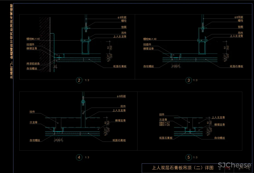Click the detail number 3 circle marker
Viewport: 254px width, 173px height.
pyautogui.click(x=188, y=80)
